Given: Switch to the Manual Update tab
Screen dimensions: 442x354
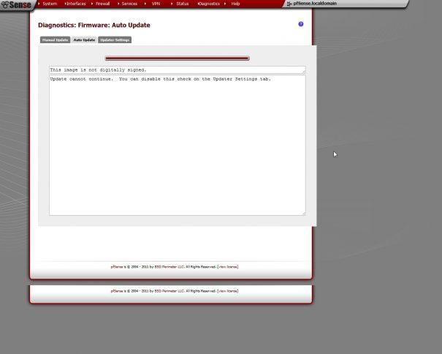Looking at the screenshot, I should pyautogui.click(x=55, y=39).
